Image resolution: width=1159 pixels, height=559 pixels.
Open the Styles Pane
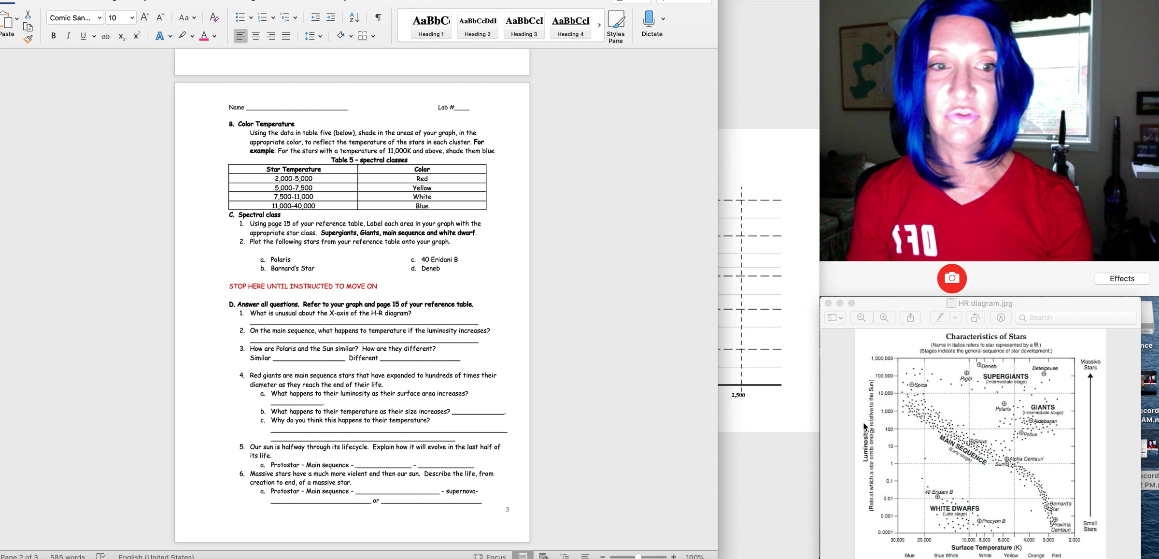coord(615,27)
